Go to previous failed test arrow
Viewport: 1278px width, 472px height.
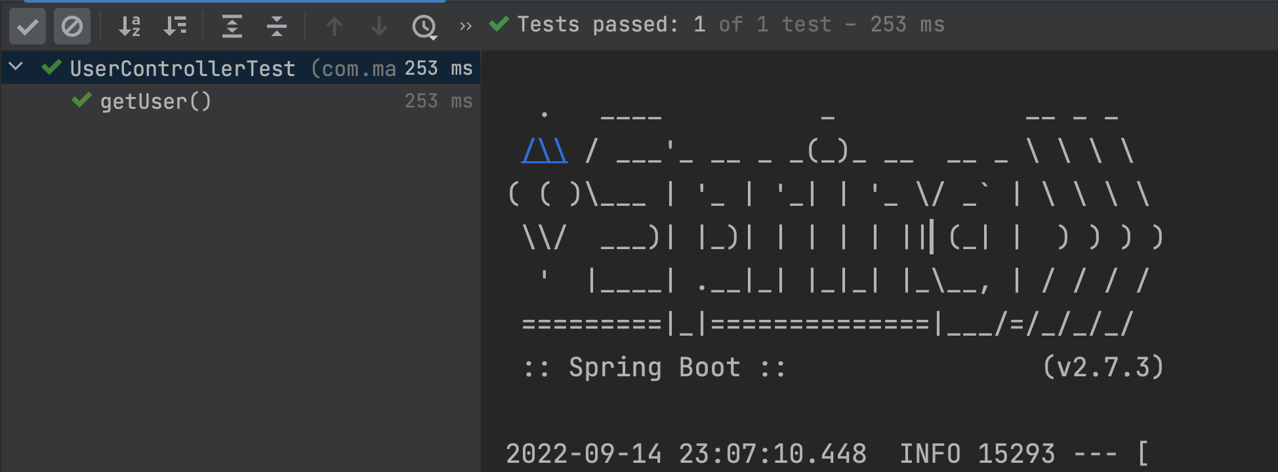coord(335,27)
